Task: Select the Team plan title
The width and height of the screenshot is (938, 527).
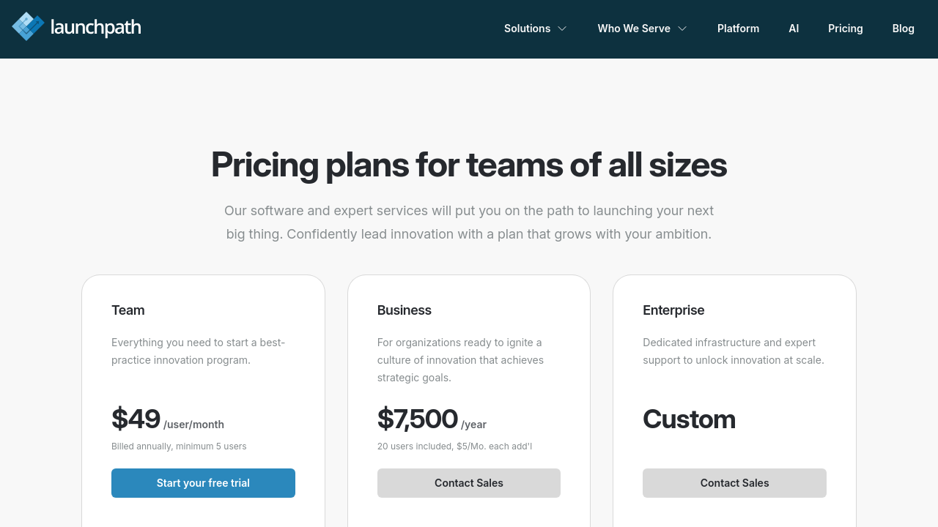Action: click(x=128, y=310)
